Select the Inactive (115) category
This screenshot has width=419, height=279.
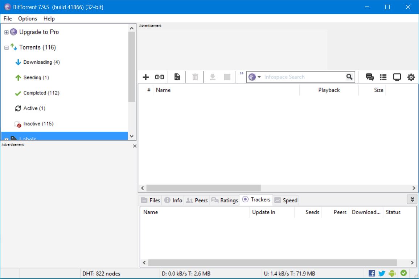[38, 124]
